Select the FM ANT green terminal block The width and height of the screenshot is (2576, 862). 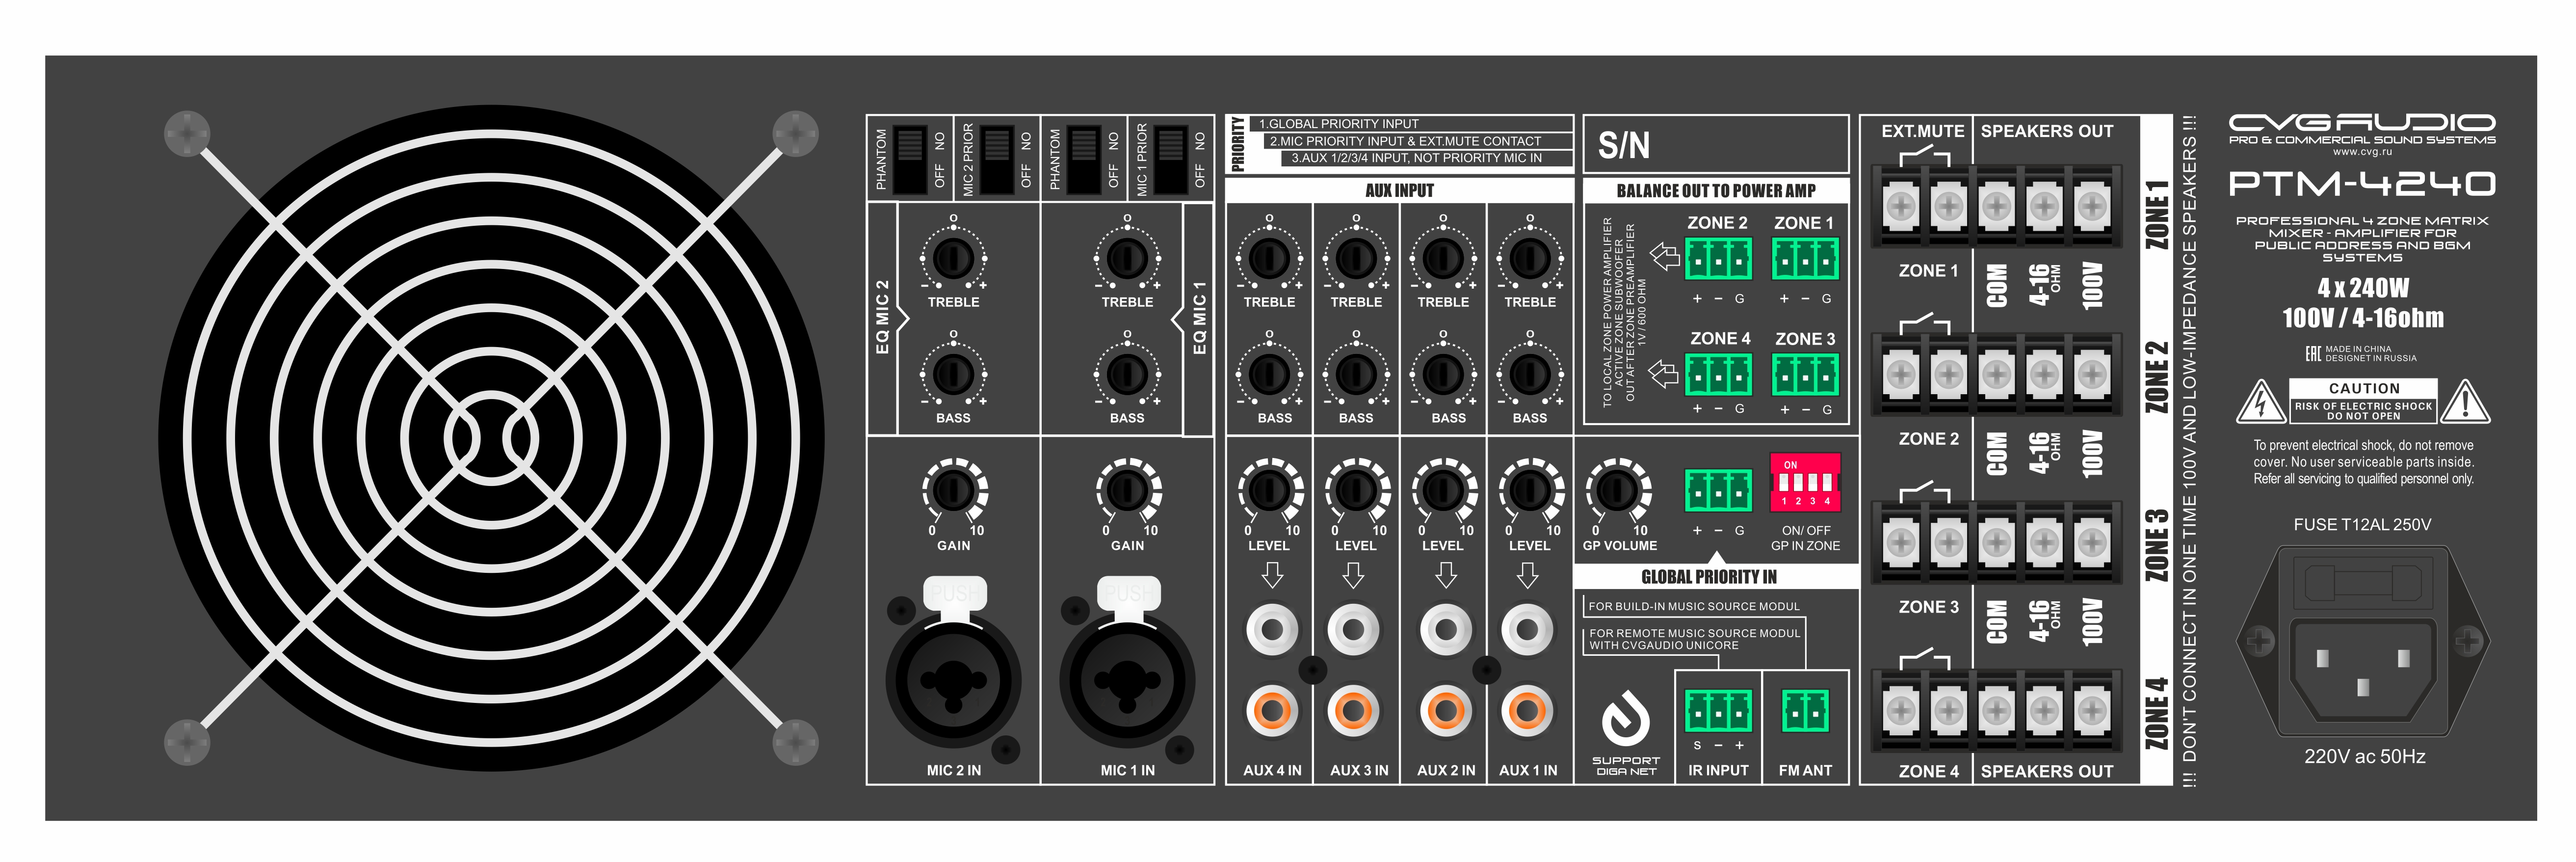[1805, 711]
